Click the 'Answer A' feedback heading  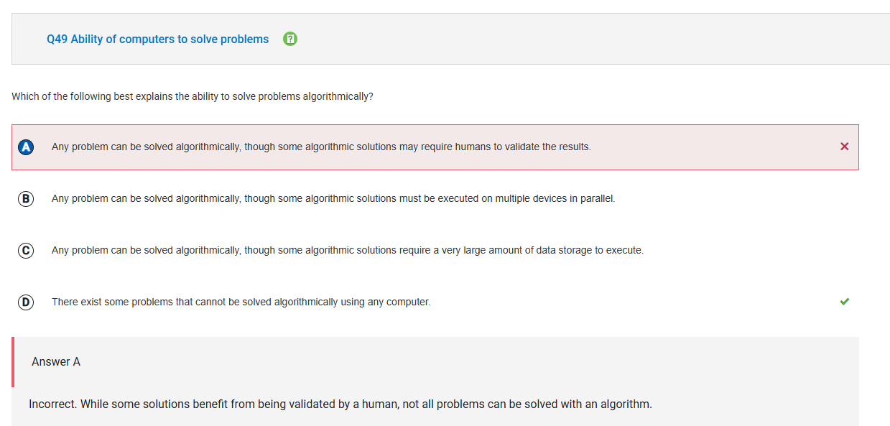pyautogui.click(x=56, y=361)
